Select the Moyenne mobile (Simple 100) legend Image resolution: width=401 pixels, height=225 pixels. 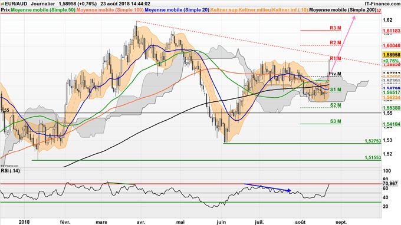point(110,10)
